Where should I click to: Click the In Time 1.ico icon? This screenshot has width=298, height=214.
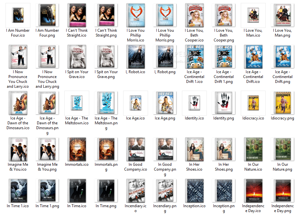pos(18,191)
